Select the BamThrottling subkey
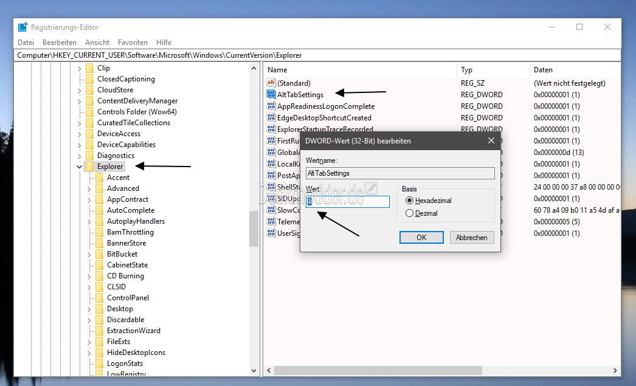The width and height of the screenshot is (636, 386). pyautogui.click(x=130, y=232)
